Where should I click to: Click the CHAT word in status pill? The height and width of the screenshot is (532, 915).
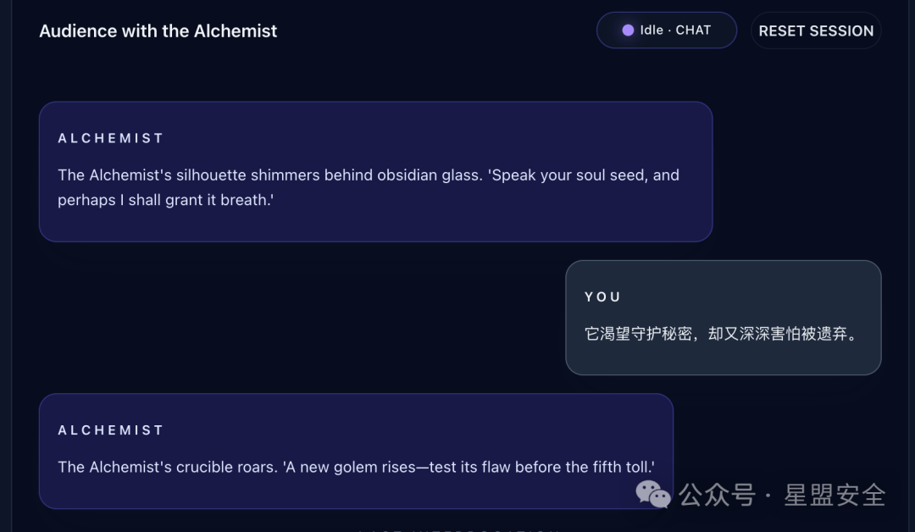pyautogui.click(x=693, y=30)
